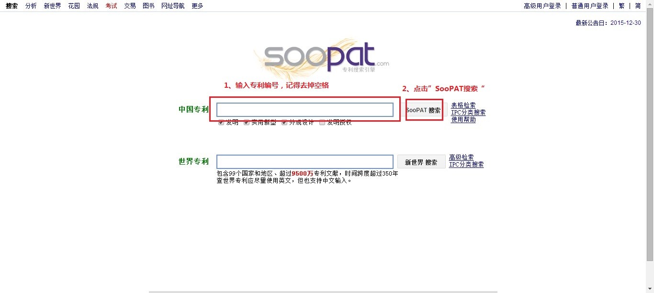Click the 最新公告日 date 2015-12-30

coord(626,23)
